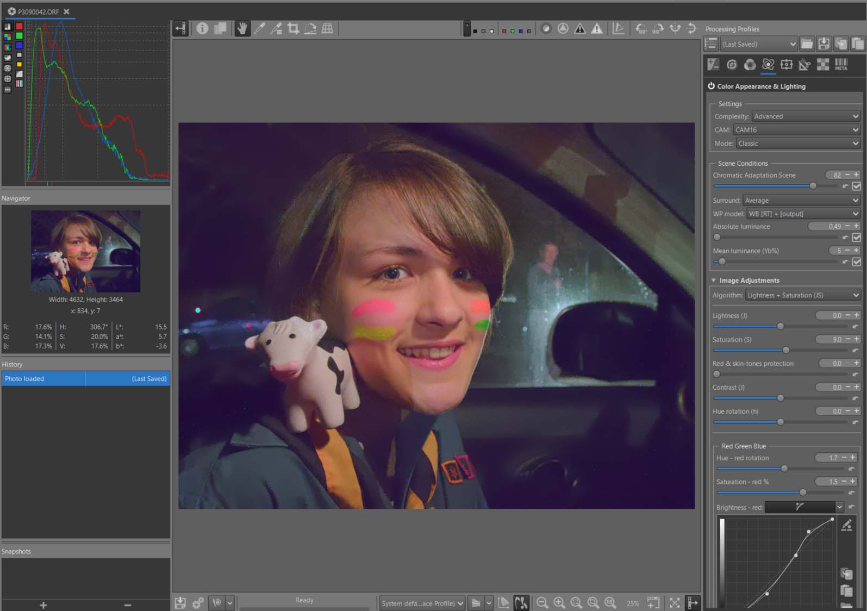Toggle Chromatic Adaptation Scene checkbox
Screen dimensions: 867x611
[857, 186]
